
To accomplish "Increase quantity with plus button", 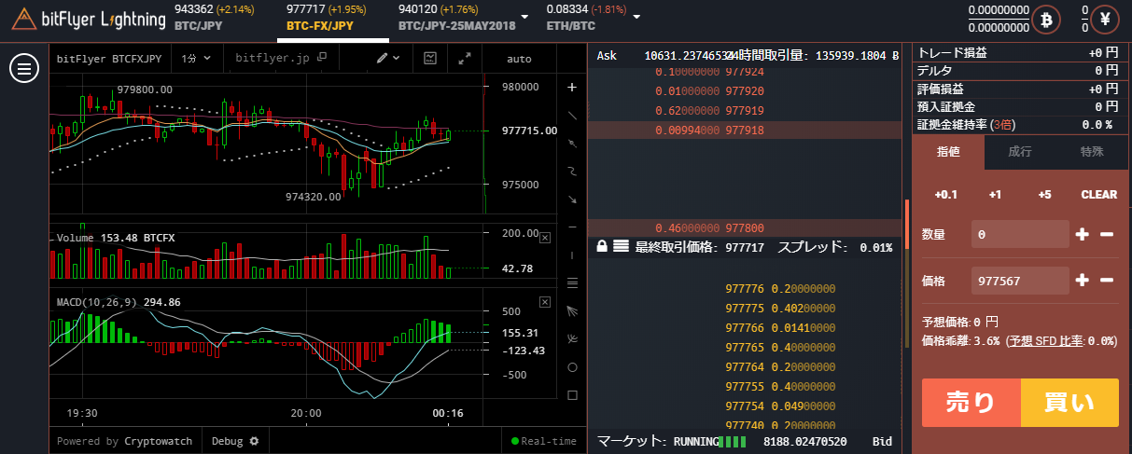I will (1083, 235).
